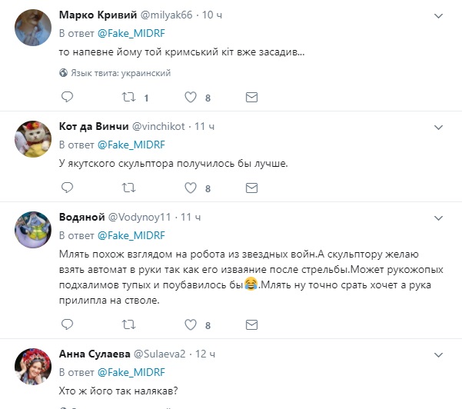The image size is (462, 409).
Task: Reply to Кот да Винчи's tweet
Action: [67, 188]
